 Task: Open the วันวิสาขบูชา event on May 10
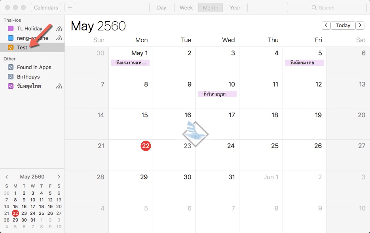click(217, 94)
